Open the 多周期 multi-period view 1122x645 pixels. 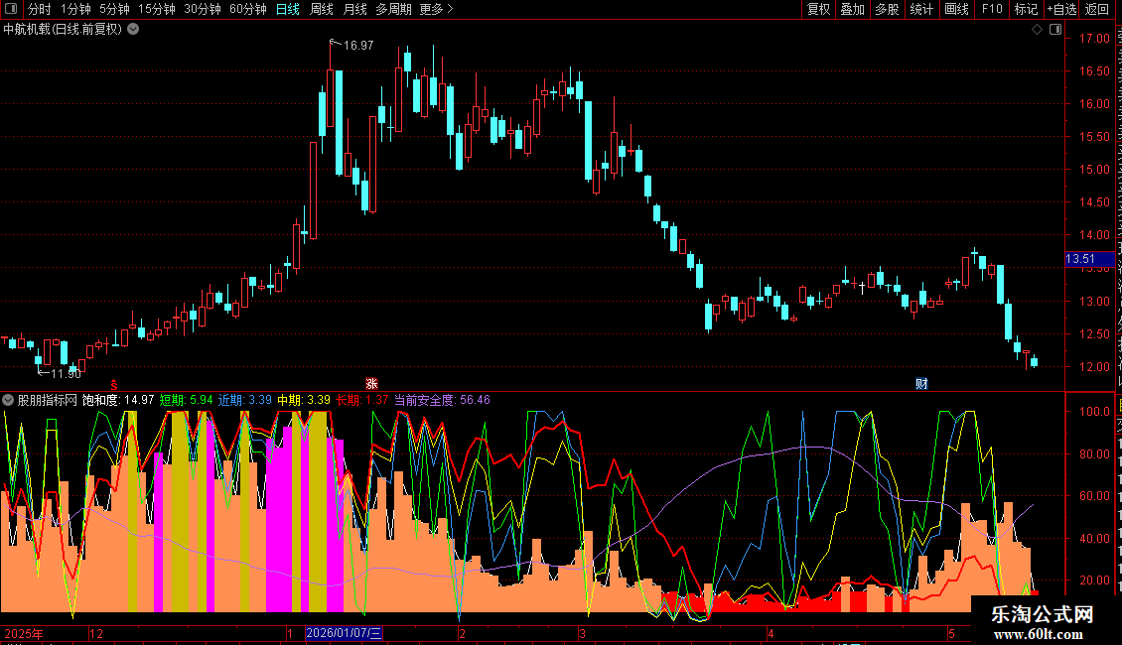393,9
